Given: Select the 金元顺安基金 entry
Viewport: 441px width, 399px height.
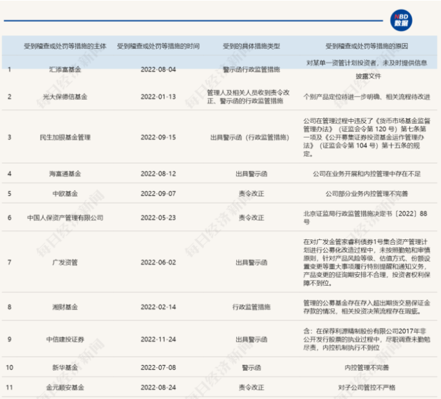Looking at the screenshot, I should [x=64, y=388].
